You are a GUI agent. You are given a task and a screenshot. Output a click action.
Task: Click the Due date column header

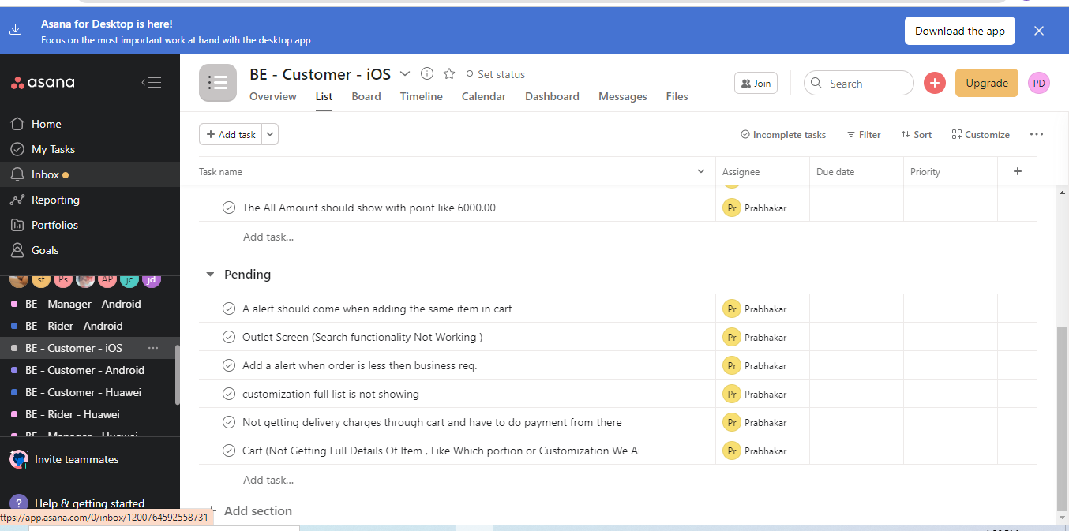click(857, 172)
